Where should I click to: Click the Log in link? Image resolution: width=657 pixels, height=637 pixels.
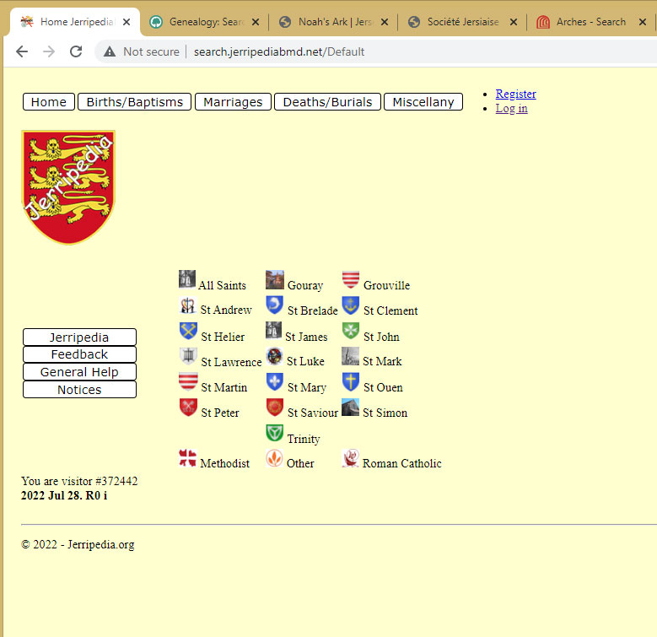tap(511, 108)
